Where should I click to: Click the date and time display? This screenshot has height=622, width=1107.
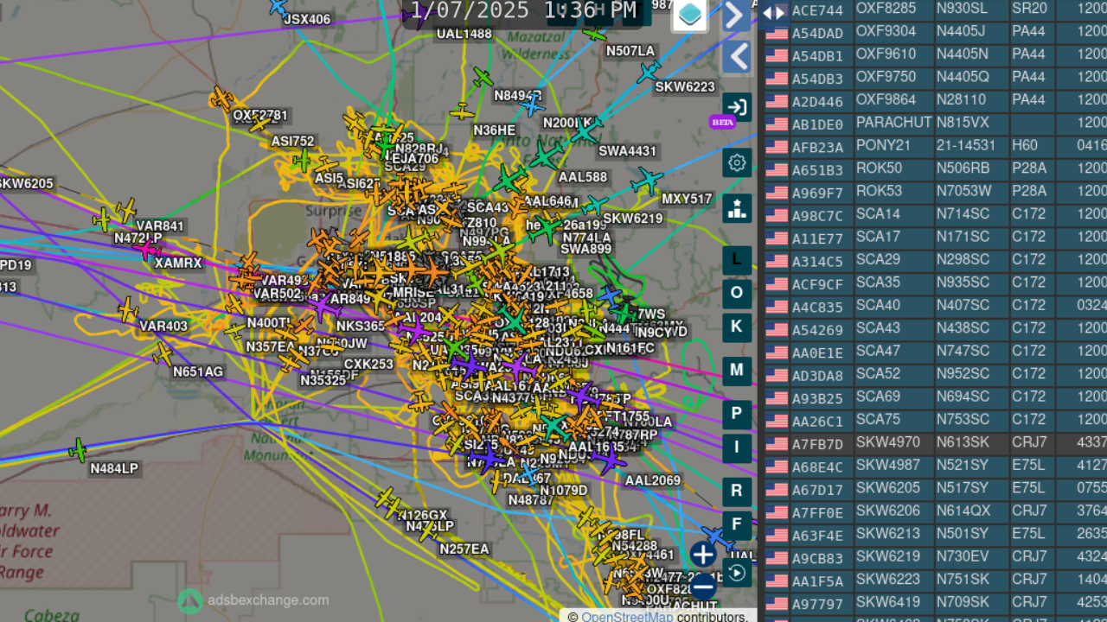pos(523,10)
